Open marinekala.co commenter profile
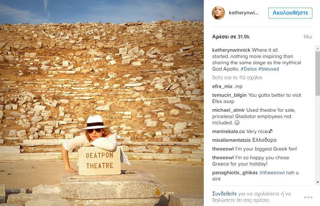This screenshot has width=320, height=206. click(228, 132)
